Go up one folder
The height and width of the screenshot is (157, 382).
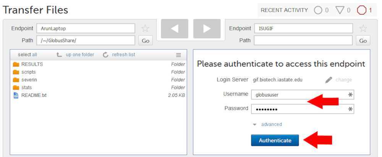point(75,55)
